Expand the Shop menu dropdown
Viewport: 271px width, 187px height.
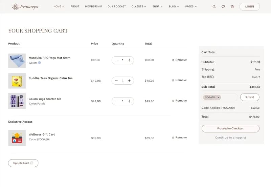point(157,6)
